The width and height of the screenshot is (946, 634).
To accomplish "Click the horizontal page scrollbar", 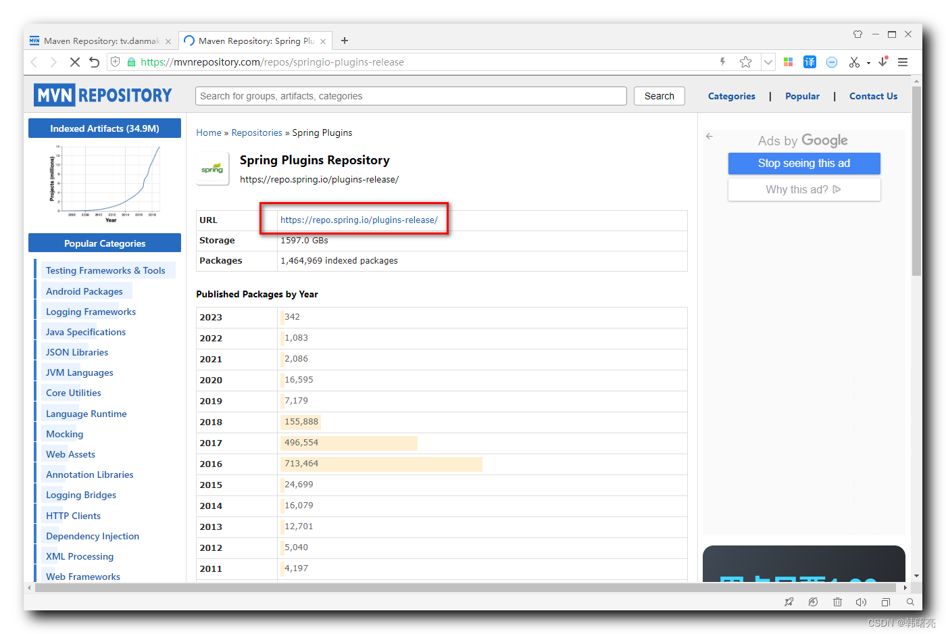I will click(x=466, y=588).
